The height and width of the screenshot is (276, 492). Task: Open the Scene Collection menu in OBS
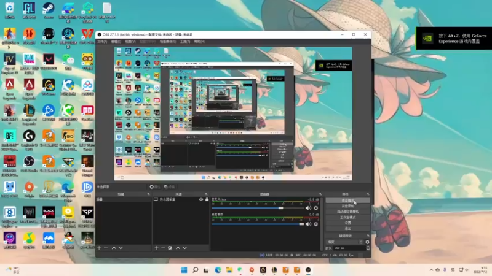[x=168, y=42]
